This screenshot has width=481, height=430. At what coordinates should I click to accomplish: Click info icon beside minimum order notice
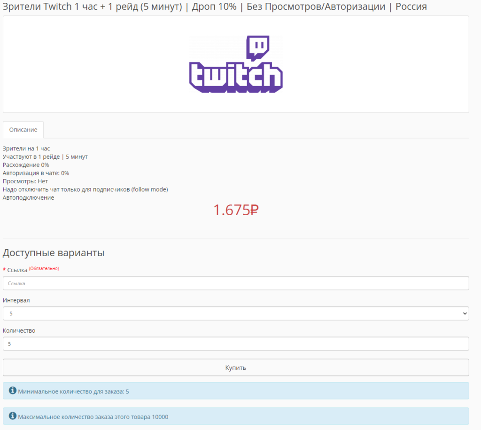[x=13, y=391]
